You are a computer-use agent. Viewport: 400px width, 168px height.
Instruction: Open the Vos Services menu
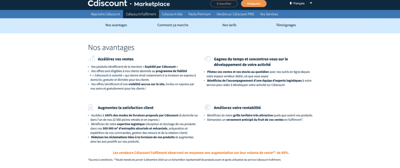(269, 14)
